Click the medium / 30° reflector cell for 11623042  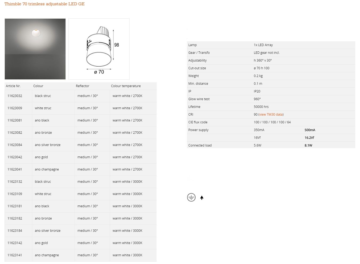(87, 157)
